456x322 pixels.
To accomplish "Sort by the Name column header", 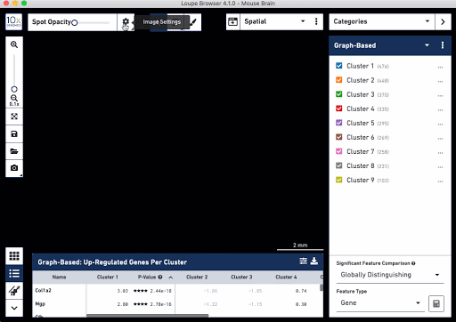I will click(59, 277).
